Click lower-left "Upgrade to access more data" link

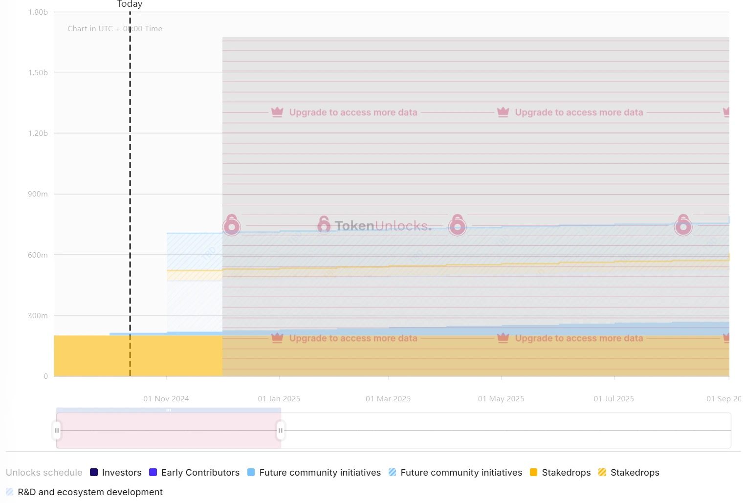point(353,338)
